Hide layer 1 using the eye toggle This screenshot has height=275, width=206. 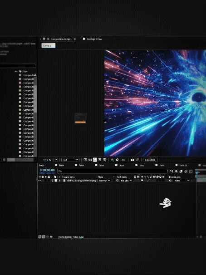point(40,181)
